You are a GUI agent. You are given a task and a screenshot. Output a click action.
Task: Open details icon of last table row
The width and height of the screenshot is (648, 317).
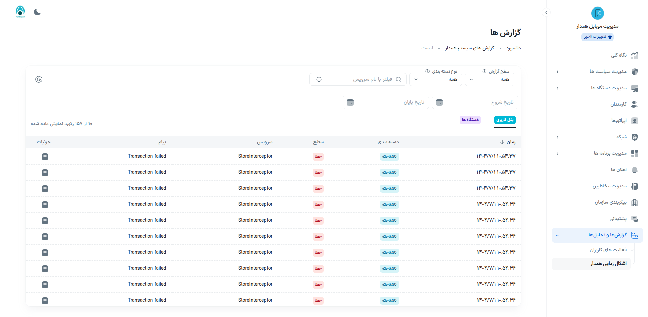pos(45,301)
